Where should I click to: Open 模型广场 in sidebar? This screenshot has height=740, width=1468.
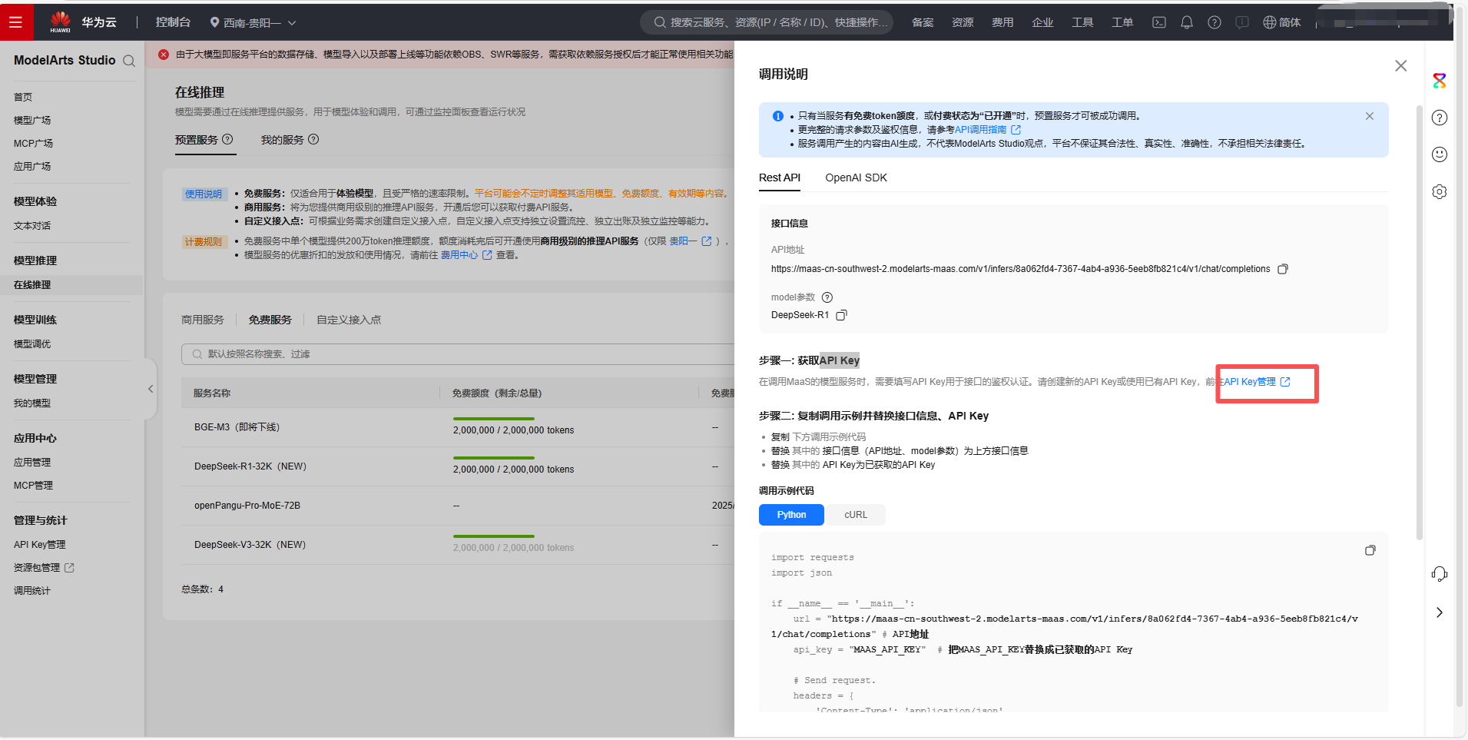point(32,120)
